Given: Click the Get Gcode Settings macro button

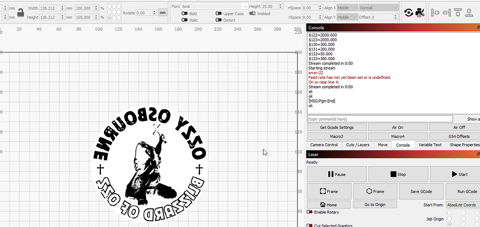Looking at the screenshot, I should point(337,128).
